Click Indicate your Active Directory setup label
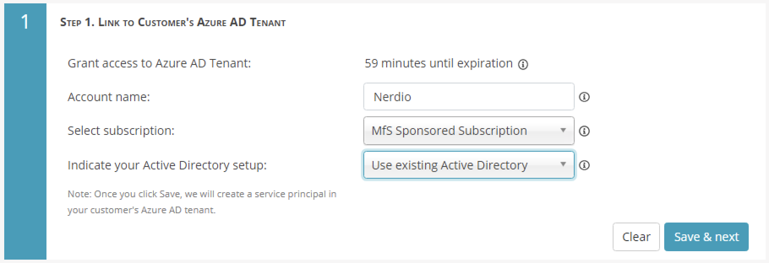Image resolution: width=769 pixels, height=263 pixels. point(167,165)
